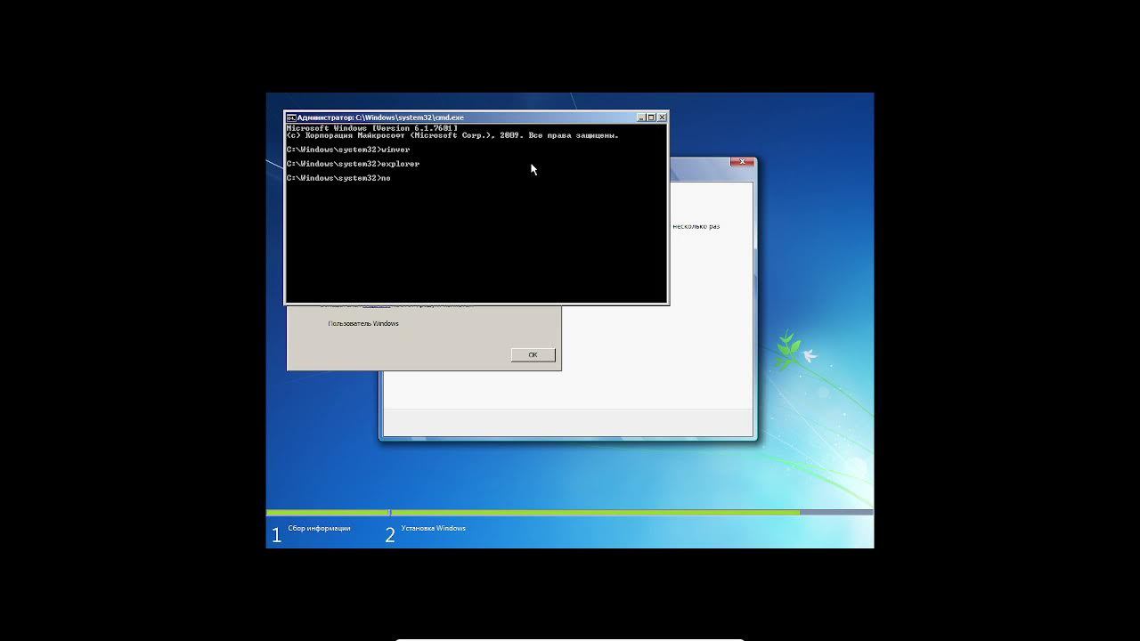Click the cmd title 'Администратор: C:\Windows\system32\cmd.exe'

pyautogui.click(x=380, y=118)
